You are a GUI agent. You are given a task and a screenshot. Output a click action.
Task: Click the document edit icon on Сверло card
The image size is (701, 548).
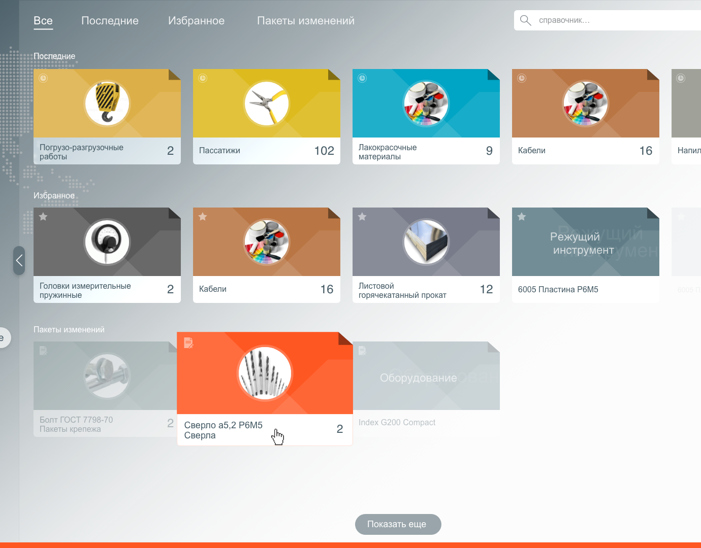coord(188,343)
